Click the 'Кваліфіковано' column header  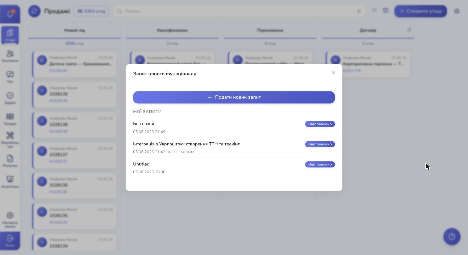pyautogui.click(x=172, y=30)
